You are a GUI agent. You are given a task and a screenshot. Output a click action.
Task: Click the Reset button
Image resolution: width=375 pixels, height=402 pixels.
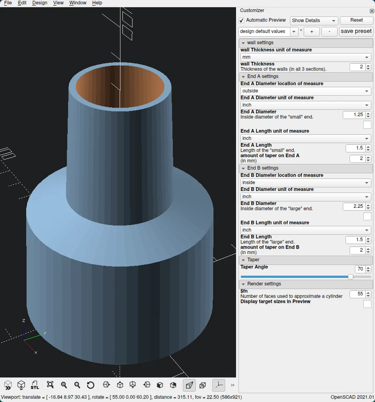tap(356, 20)
